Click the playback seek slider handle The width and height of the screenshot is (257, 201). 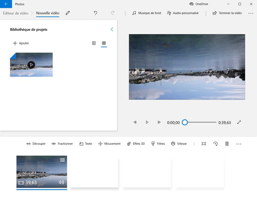click(185, 122)
